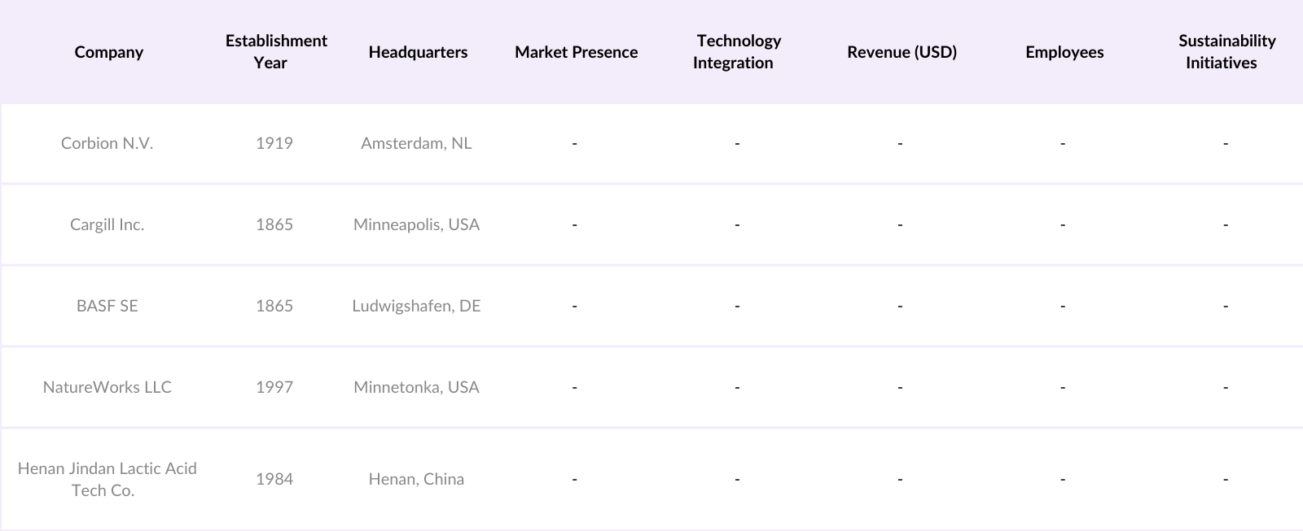This screenshot has height=531, width=1303.
Task: Select the Revenue (USD) header
Action: [x=902, y=52]
